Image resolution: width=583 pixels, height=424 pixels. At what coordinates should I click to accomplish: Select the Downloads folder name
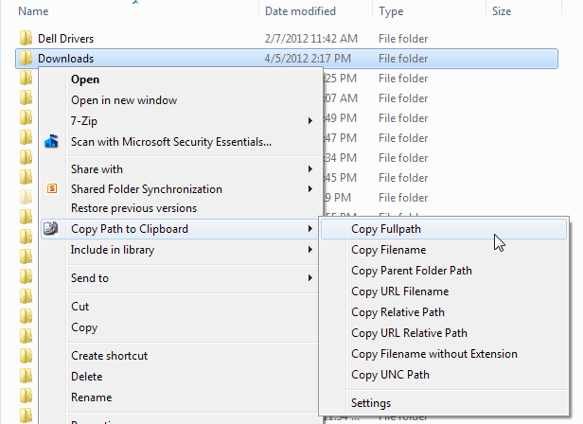click(66, 59)
